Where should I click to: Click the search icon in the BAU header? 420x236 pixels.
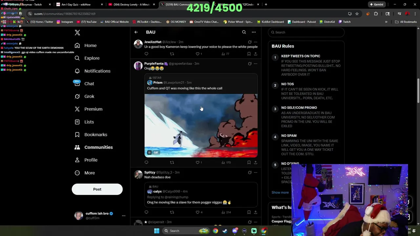(x=244, y=32)
